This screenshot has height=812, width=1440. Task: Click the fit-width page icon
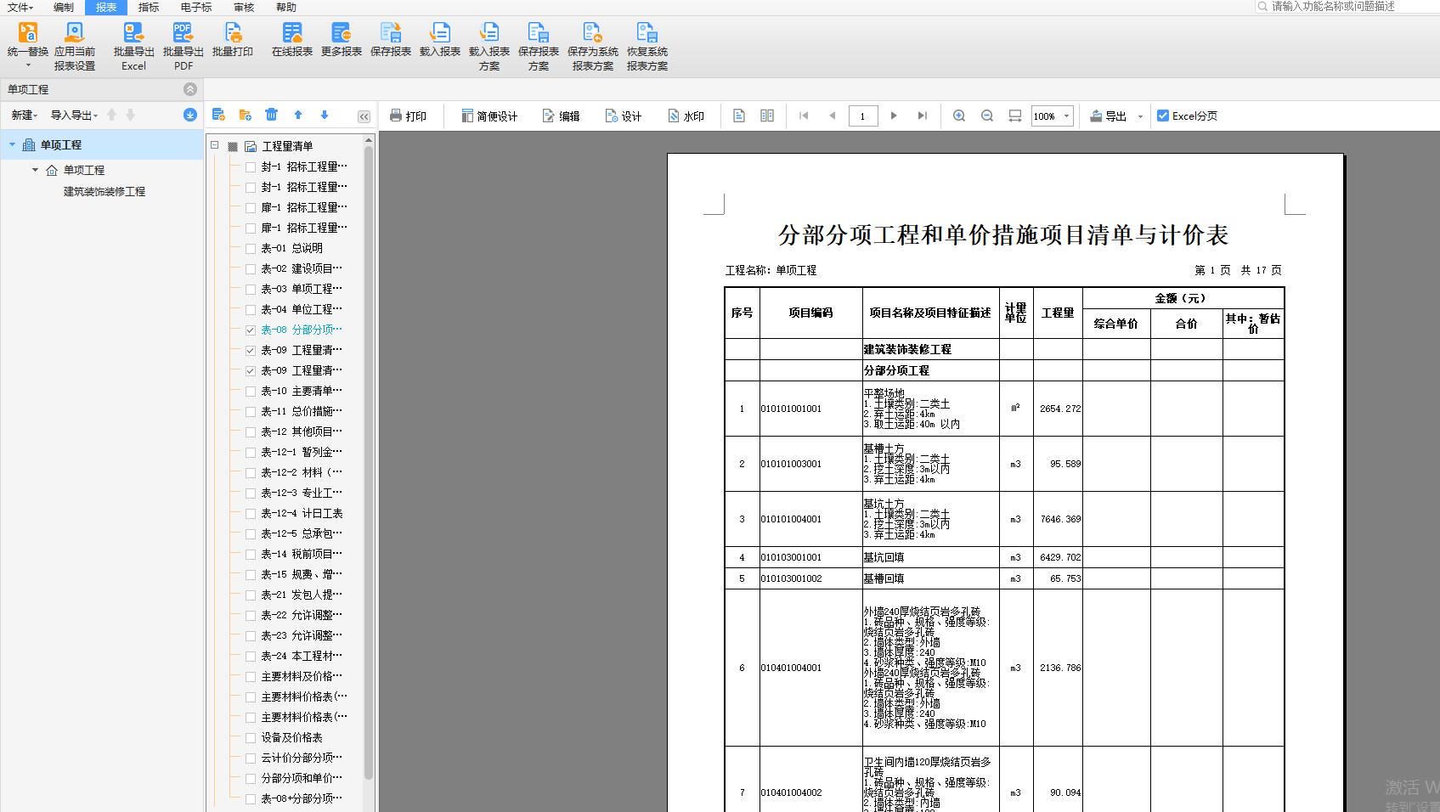coord(1015,116)
